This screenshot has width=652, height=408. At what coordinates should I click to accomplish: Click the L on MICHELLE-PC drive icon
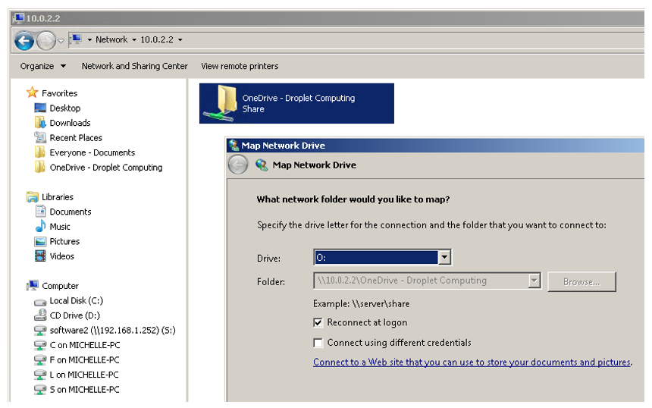pyautogui.click(x=40, y=375)
